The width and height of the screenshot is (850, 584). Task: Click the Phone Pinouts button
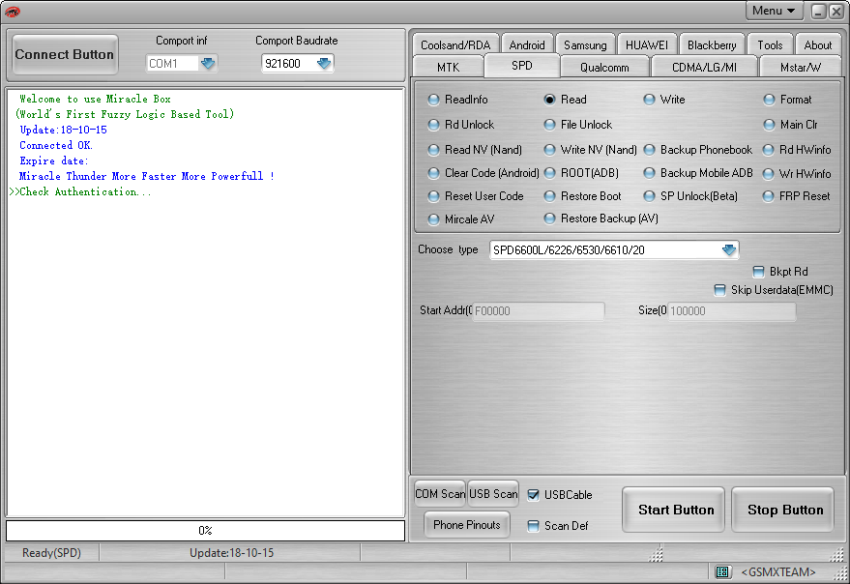[466, 525]
